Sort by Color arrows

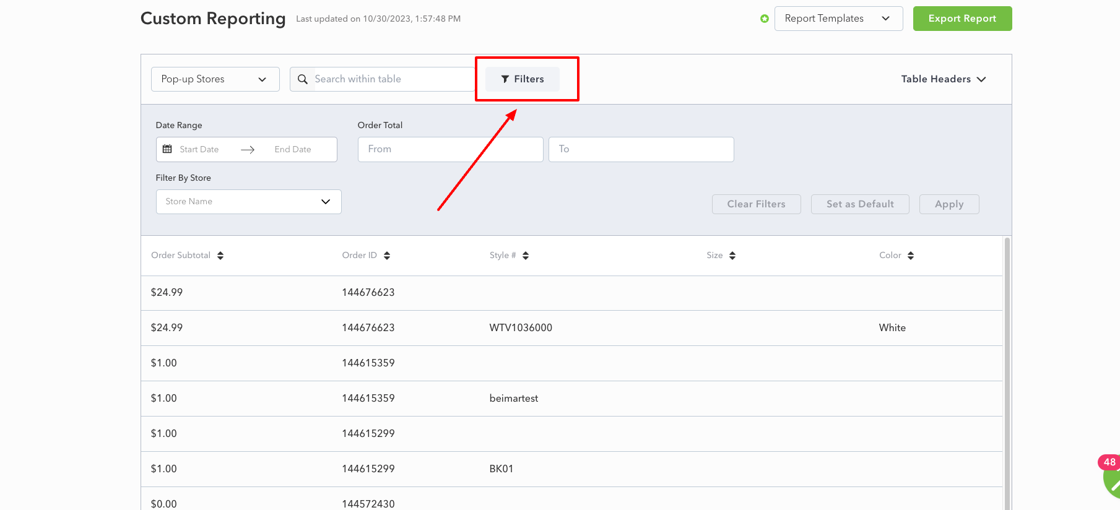(x=911, y=256)
